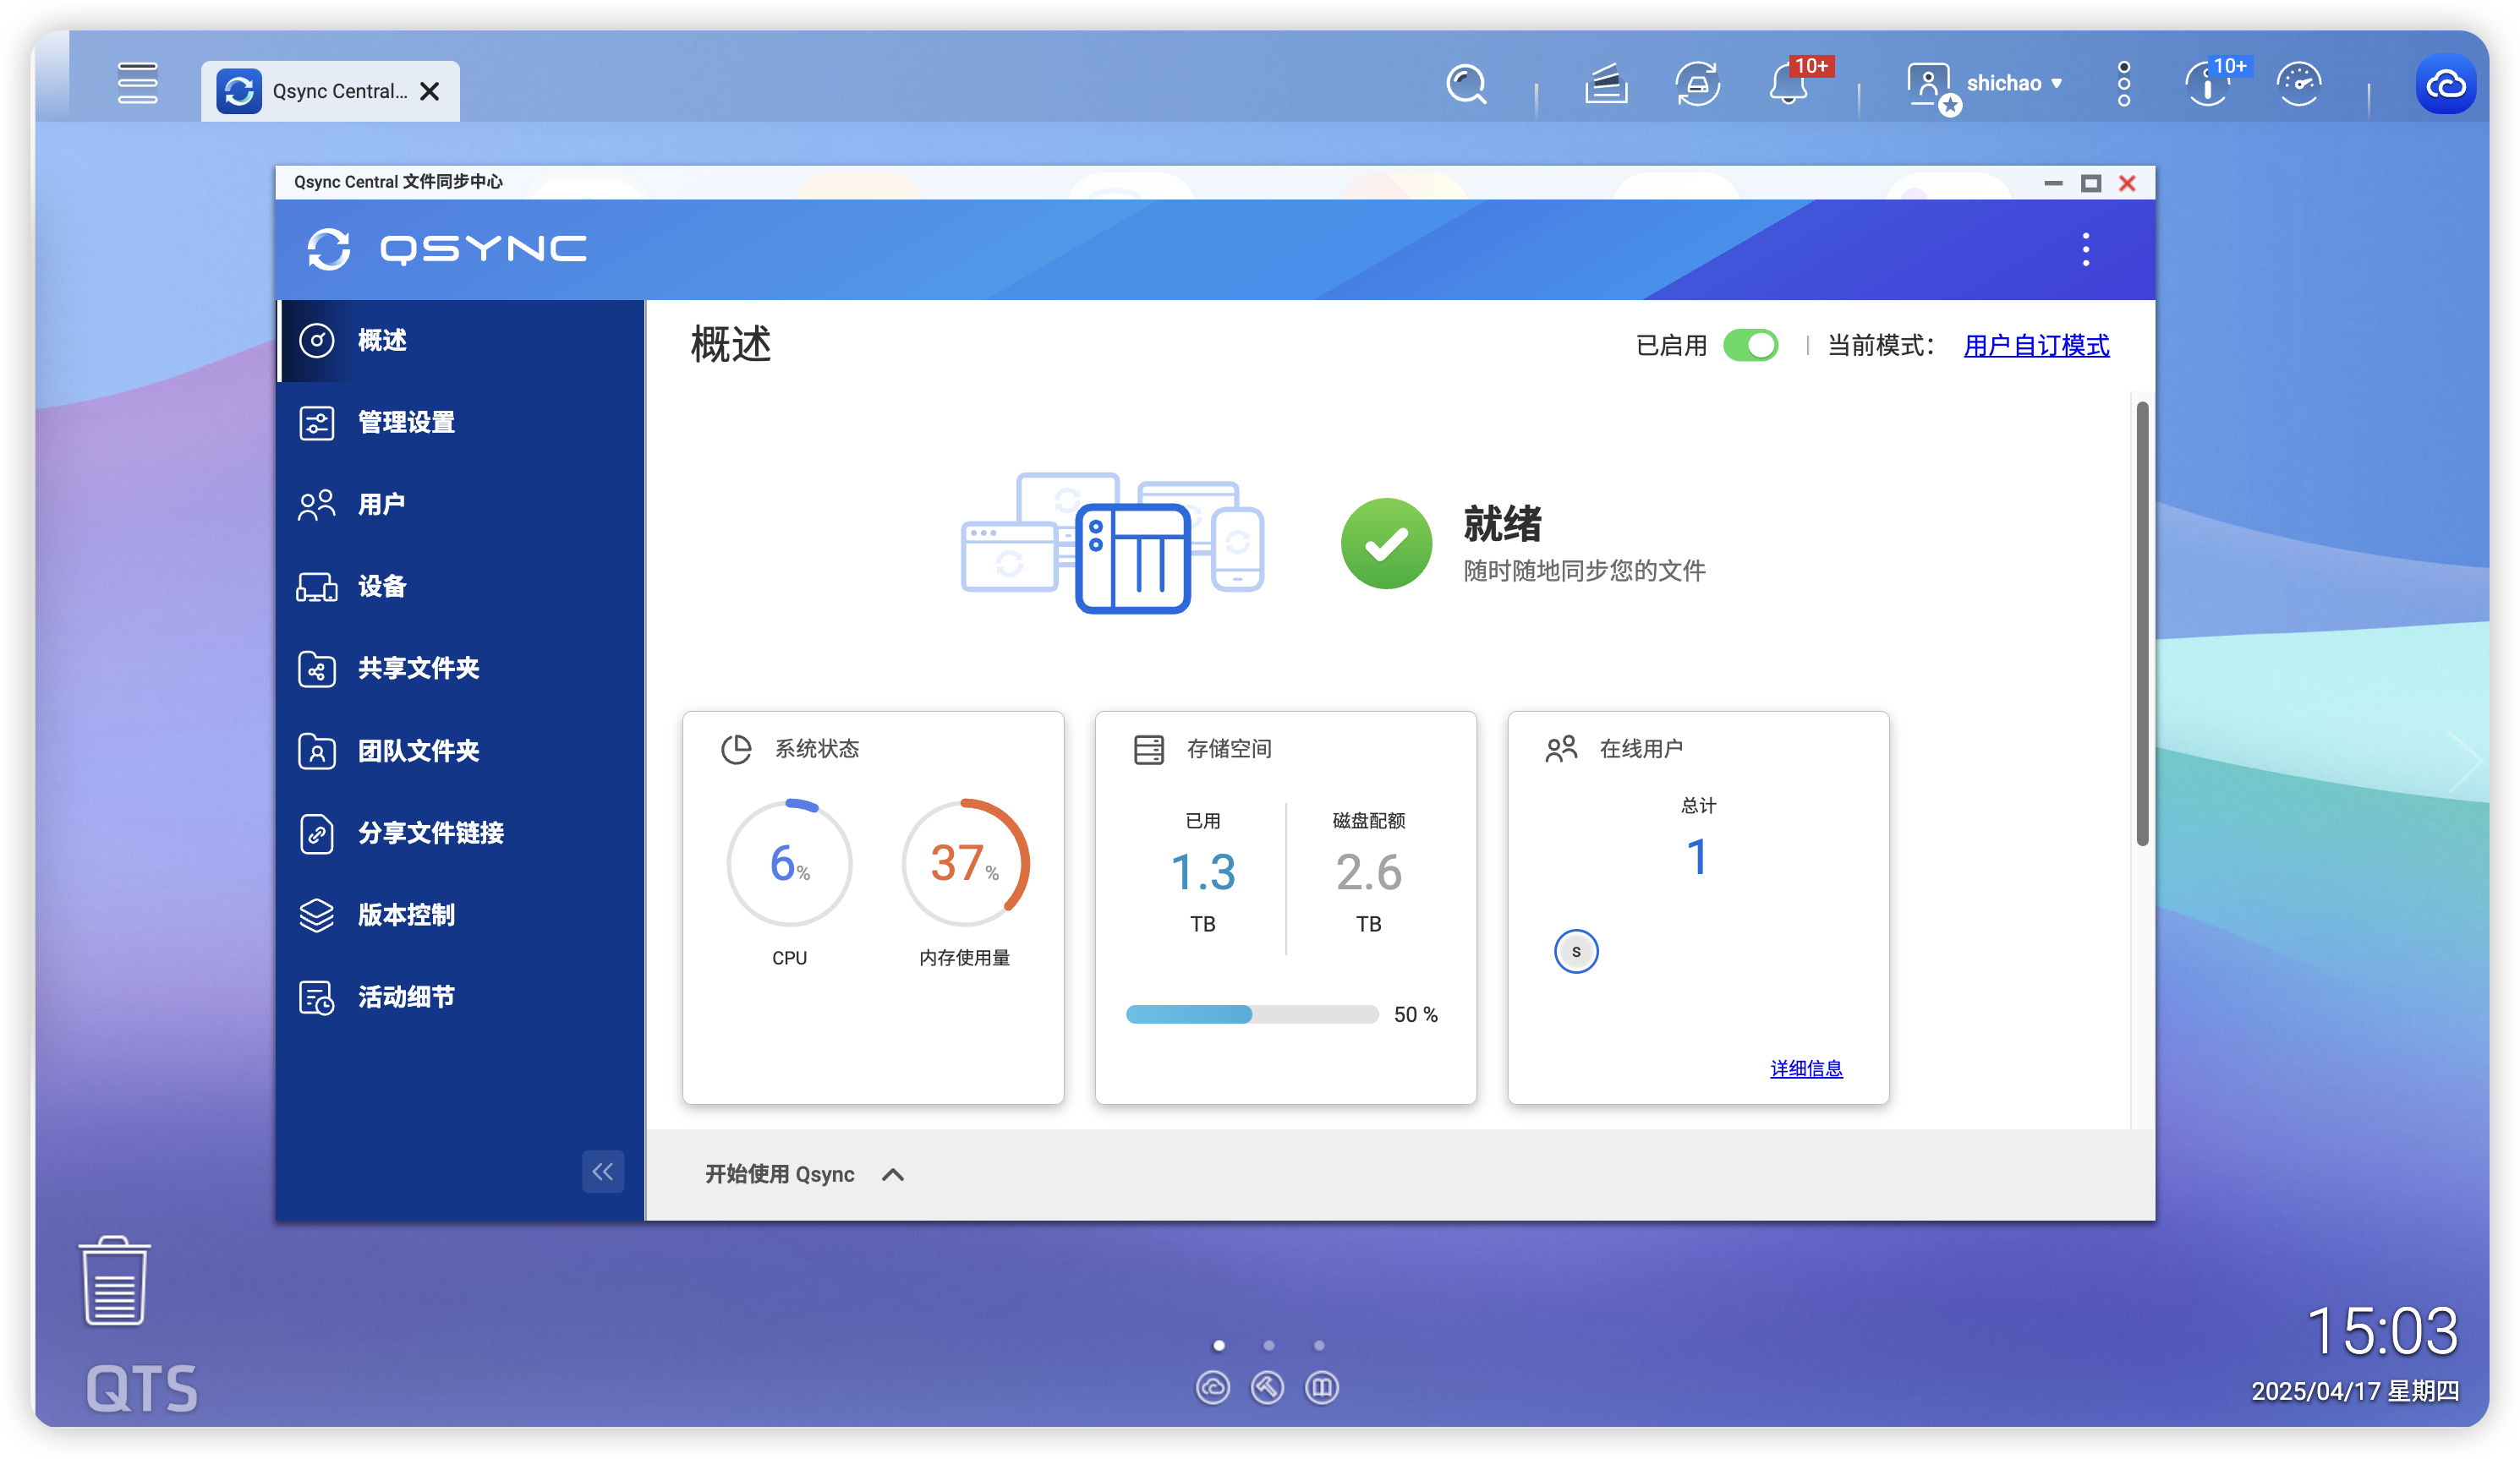Click the Qsync three-dot options menu
The image size is (2520, 1459).
point(2086,250)
